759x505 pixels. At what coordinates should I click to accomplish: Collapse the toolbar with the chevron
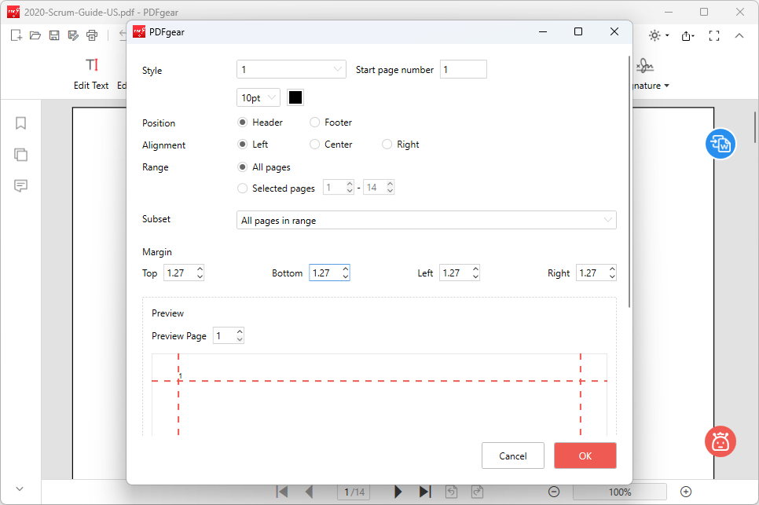tap(739, 35)
